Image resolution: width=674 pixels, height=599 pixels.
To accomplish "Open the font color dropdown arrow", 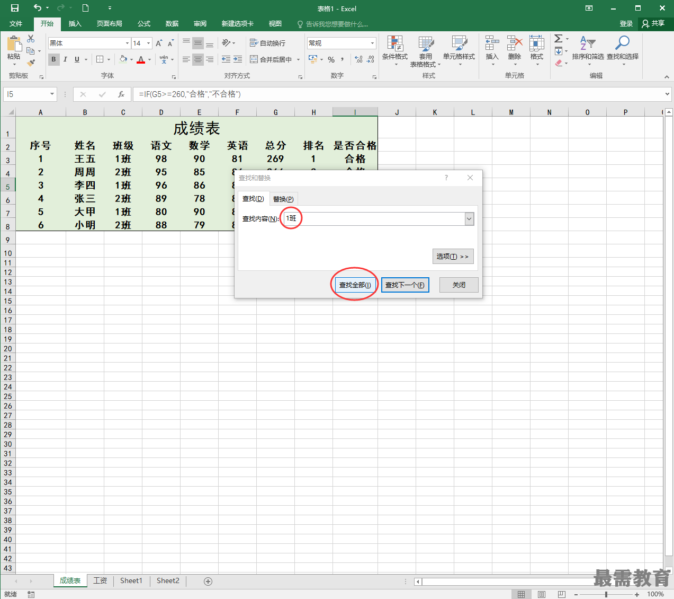I will (149, 59).
